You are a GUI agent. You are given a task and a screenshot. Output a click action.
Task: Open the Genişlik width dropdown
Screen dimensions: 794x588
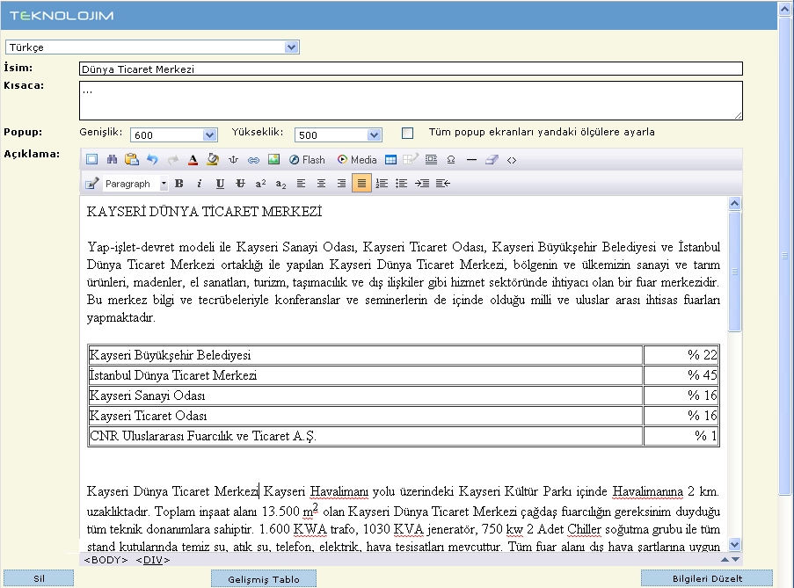174,134
